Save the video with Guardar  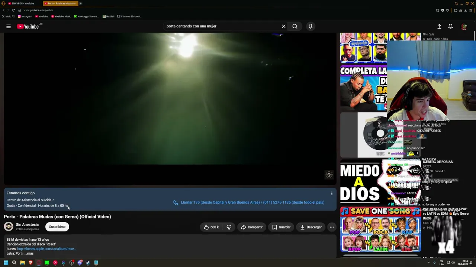point(281,227)
